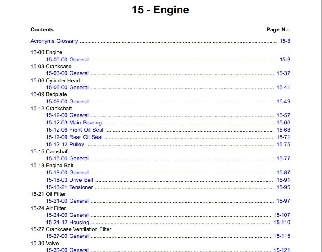Click page number 15-66
322x252 pixels.
click(284, 123)
